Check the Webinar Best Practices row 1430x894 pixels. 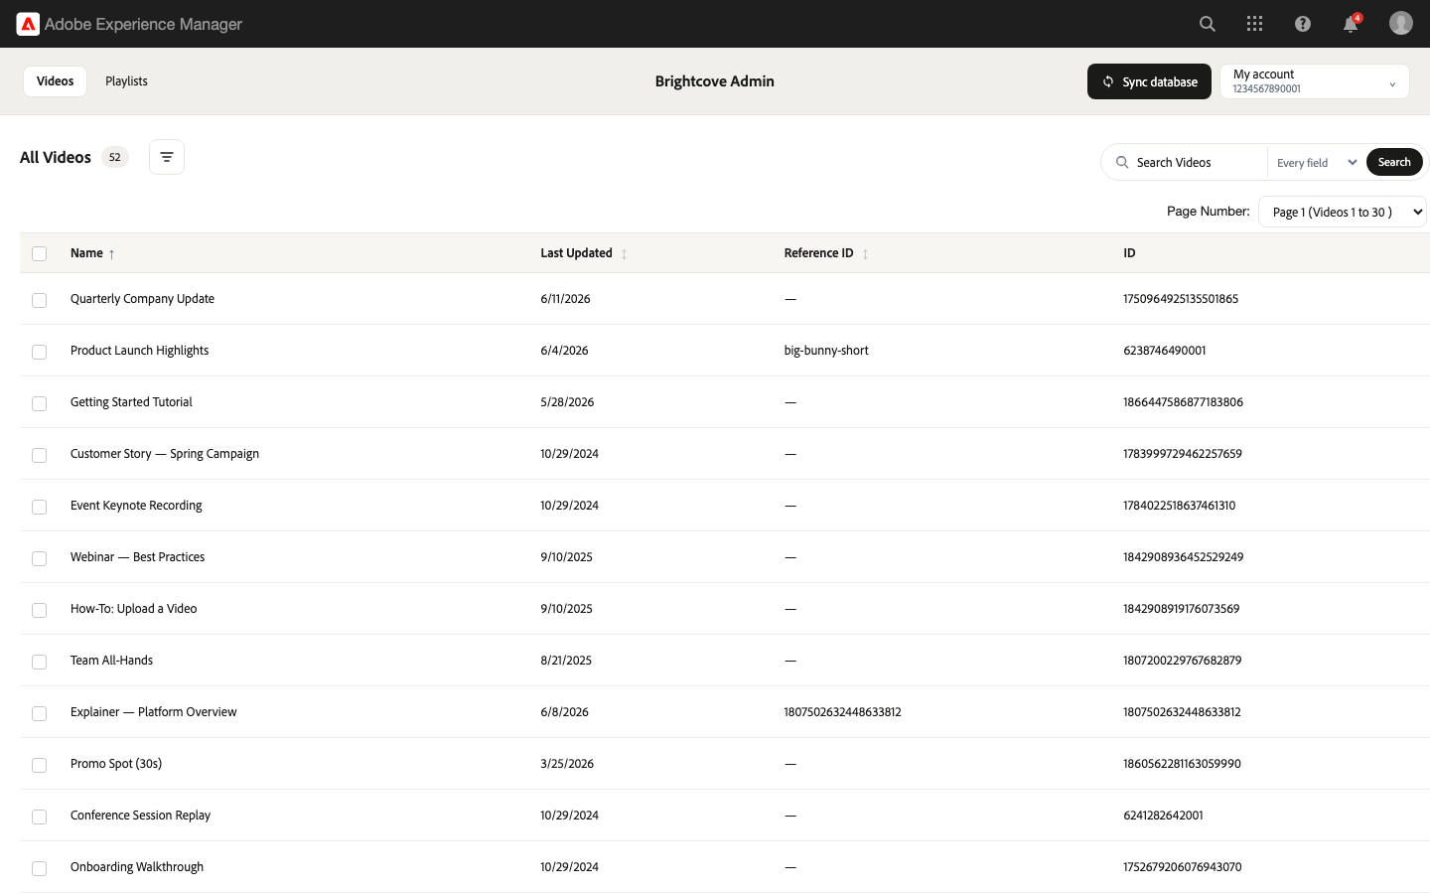[40, 558]
